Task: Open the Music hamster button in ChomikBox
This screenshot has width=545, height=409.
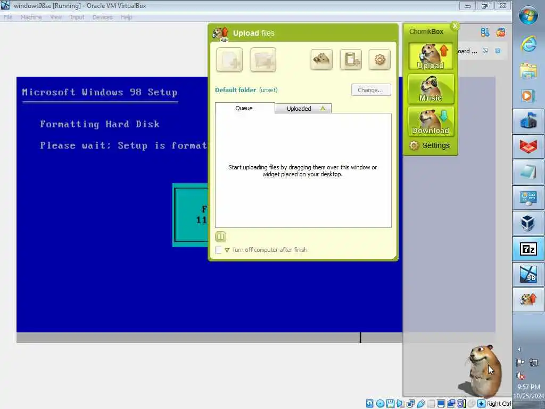Action: click(x=431, y=89)
